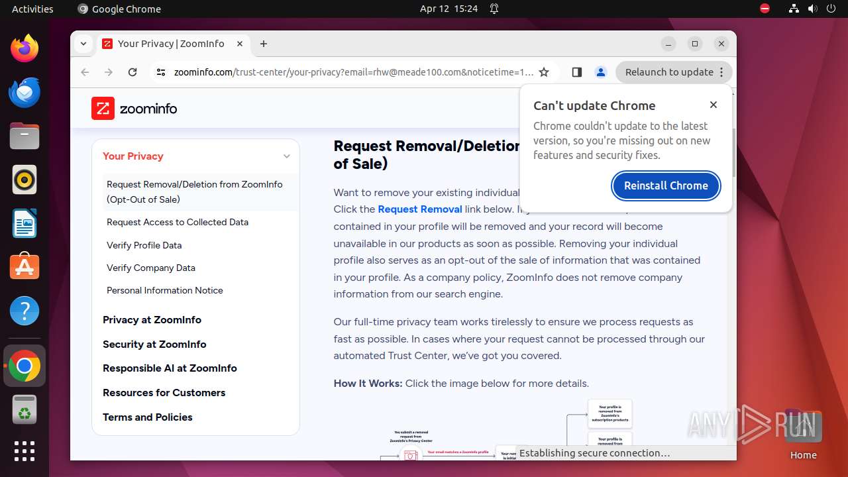
Task: Open Ubuntu Software store icon
Action: [25, 267]
